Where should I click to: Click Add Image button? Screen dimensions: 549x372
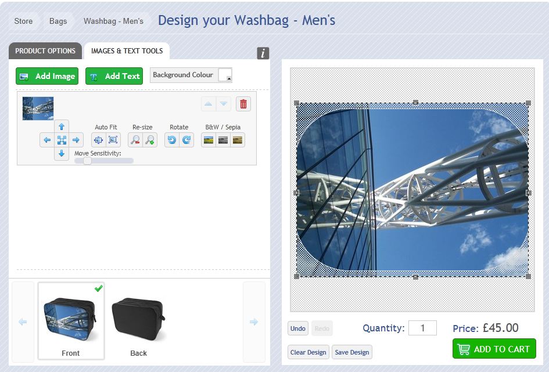(x=47, y=76)
